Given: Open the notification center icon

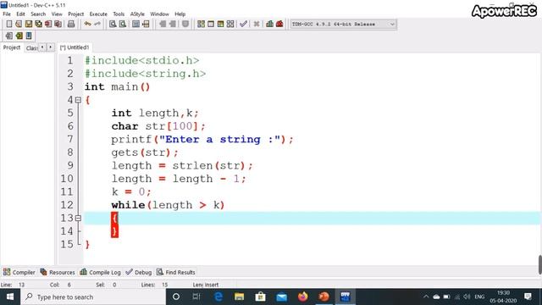Looking at the screenshot, I should [528, 297].
